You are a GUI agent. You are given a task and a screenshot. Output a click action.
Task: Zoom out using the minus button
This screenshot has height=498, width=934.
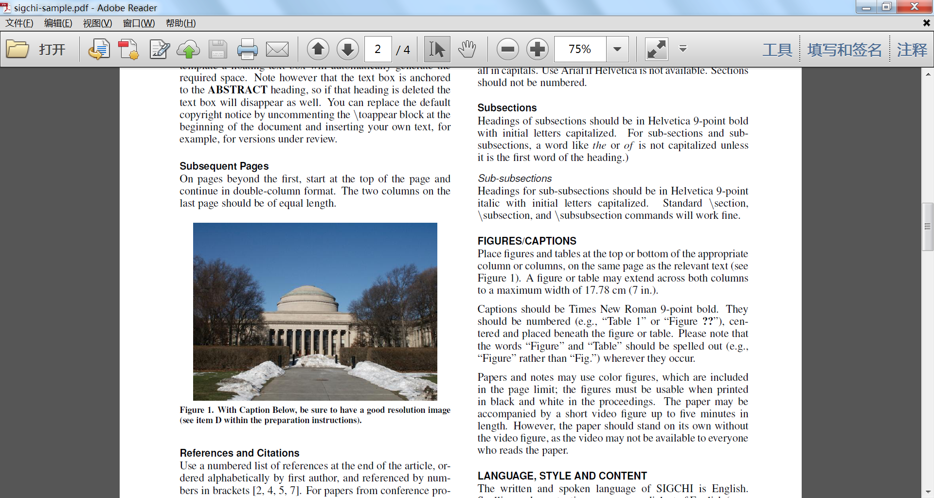[x=508, y=49]
